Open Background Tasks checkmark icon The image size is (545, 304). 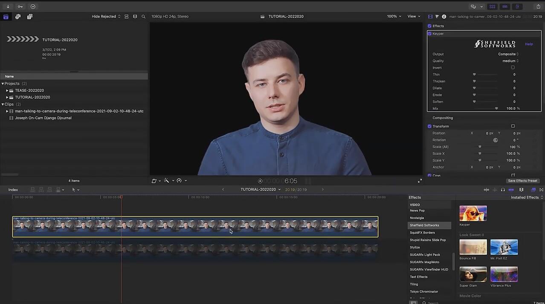(x=33, y=6)
